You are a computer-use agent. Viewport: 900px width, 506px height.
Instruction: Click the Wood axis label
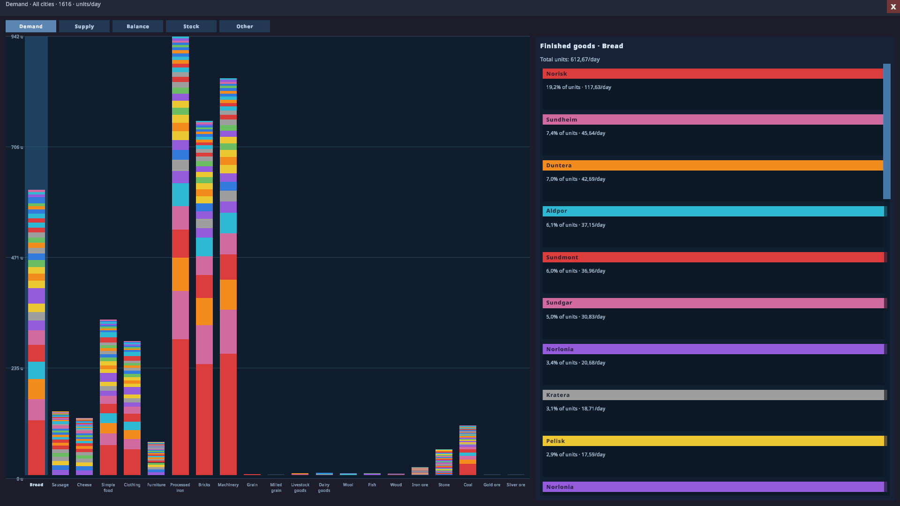click(x=396, y=485)
